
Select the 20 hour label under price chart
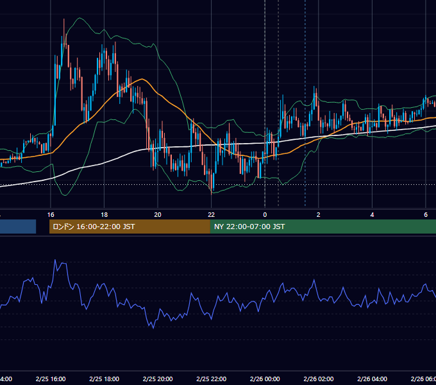coord(158,214)
